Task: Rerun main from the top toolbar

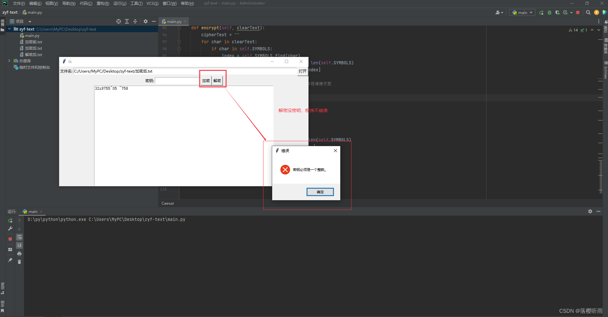Action: 541,13
